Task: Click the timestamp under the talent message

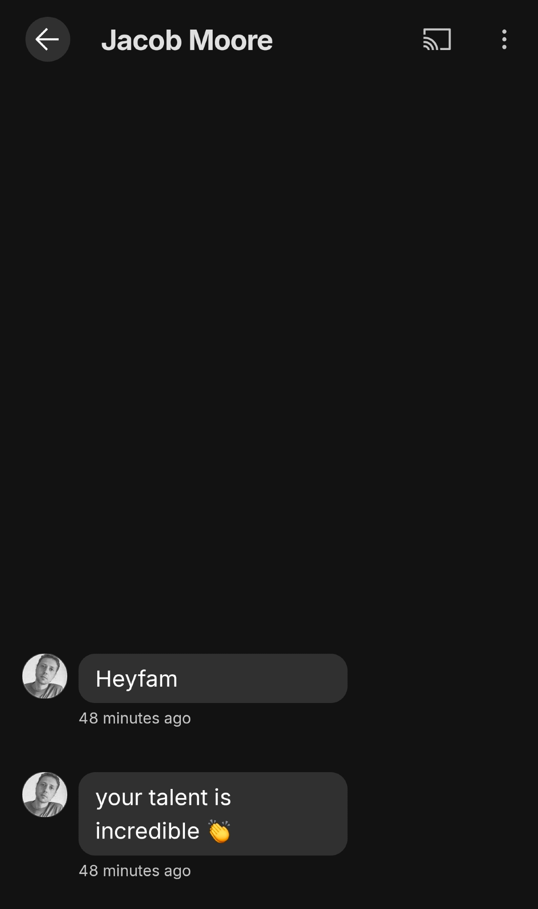Action: [134, 871]
